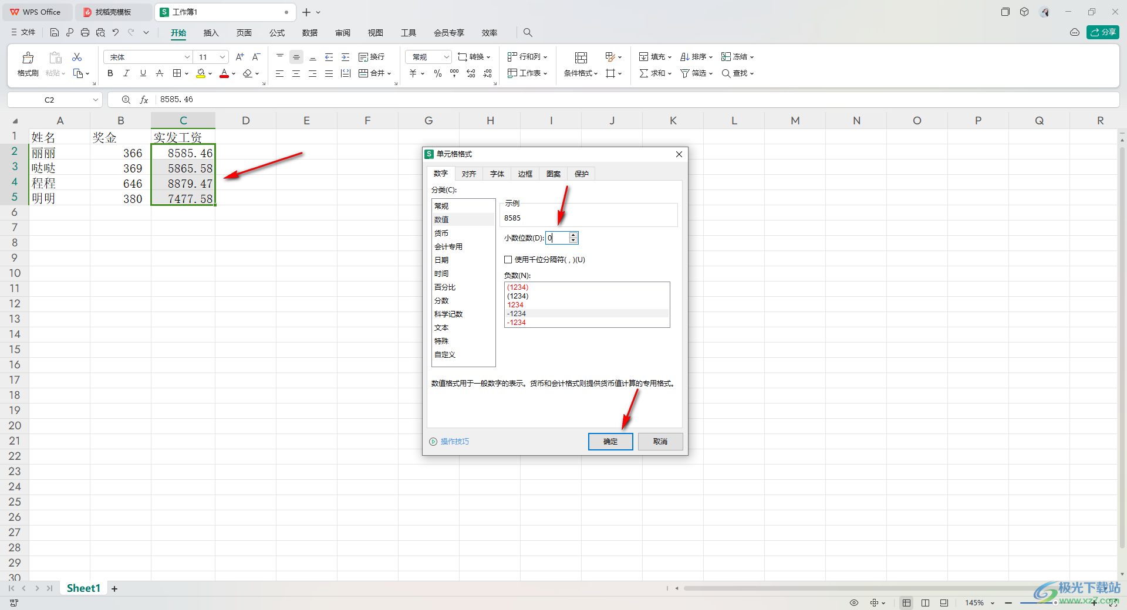Click the Align left icon

tap(279, 73)
